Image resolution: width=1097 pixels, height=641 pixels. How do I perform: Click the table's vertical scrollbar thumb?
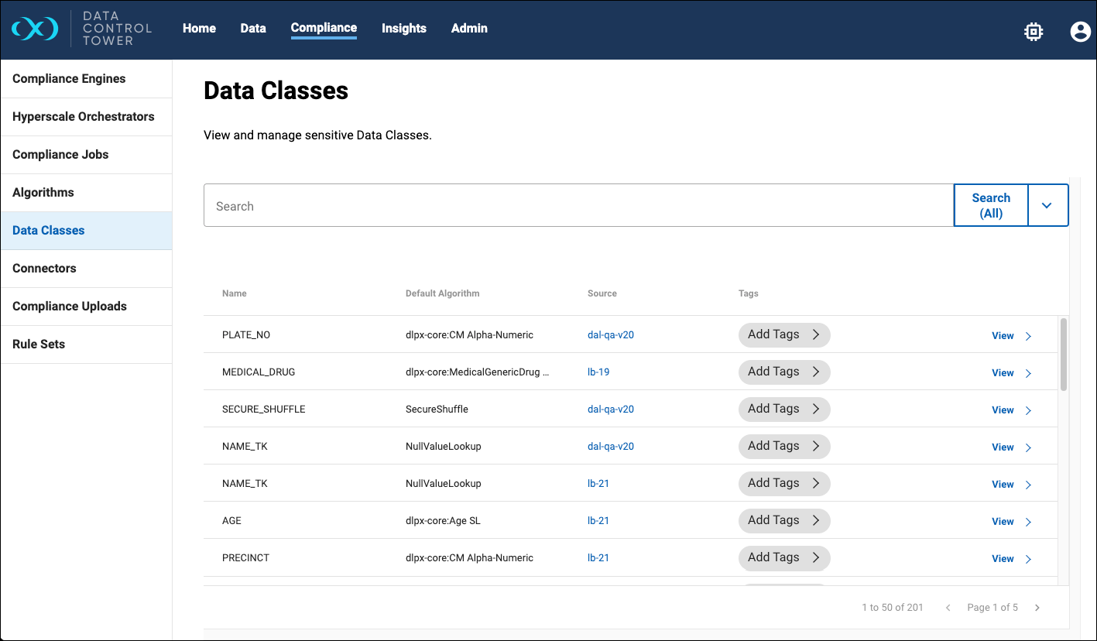coord(1064,354)
